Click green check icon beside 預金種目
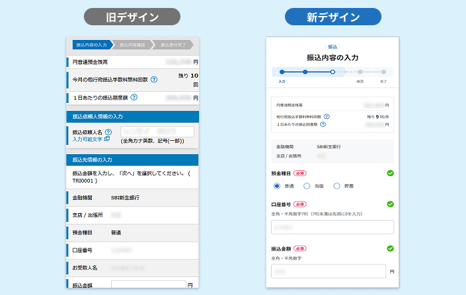 click(390, 173)
